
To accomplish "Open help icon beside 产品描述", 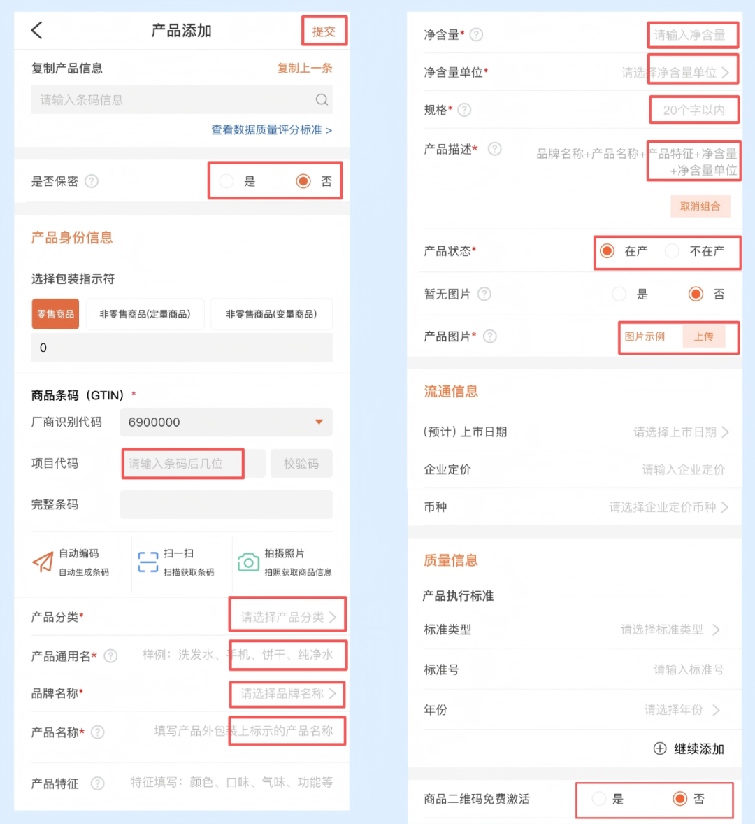I will [x=494, y=149].
